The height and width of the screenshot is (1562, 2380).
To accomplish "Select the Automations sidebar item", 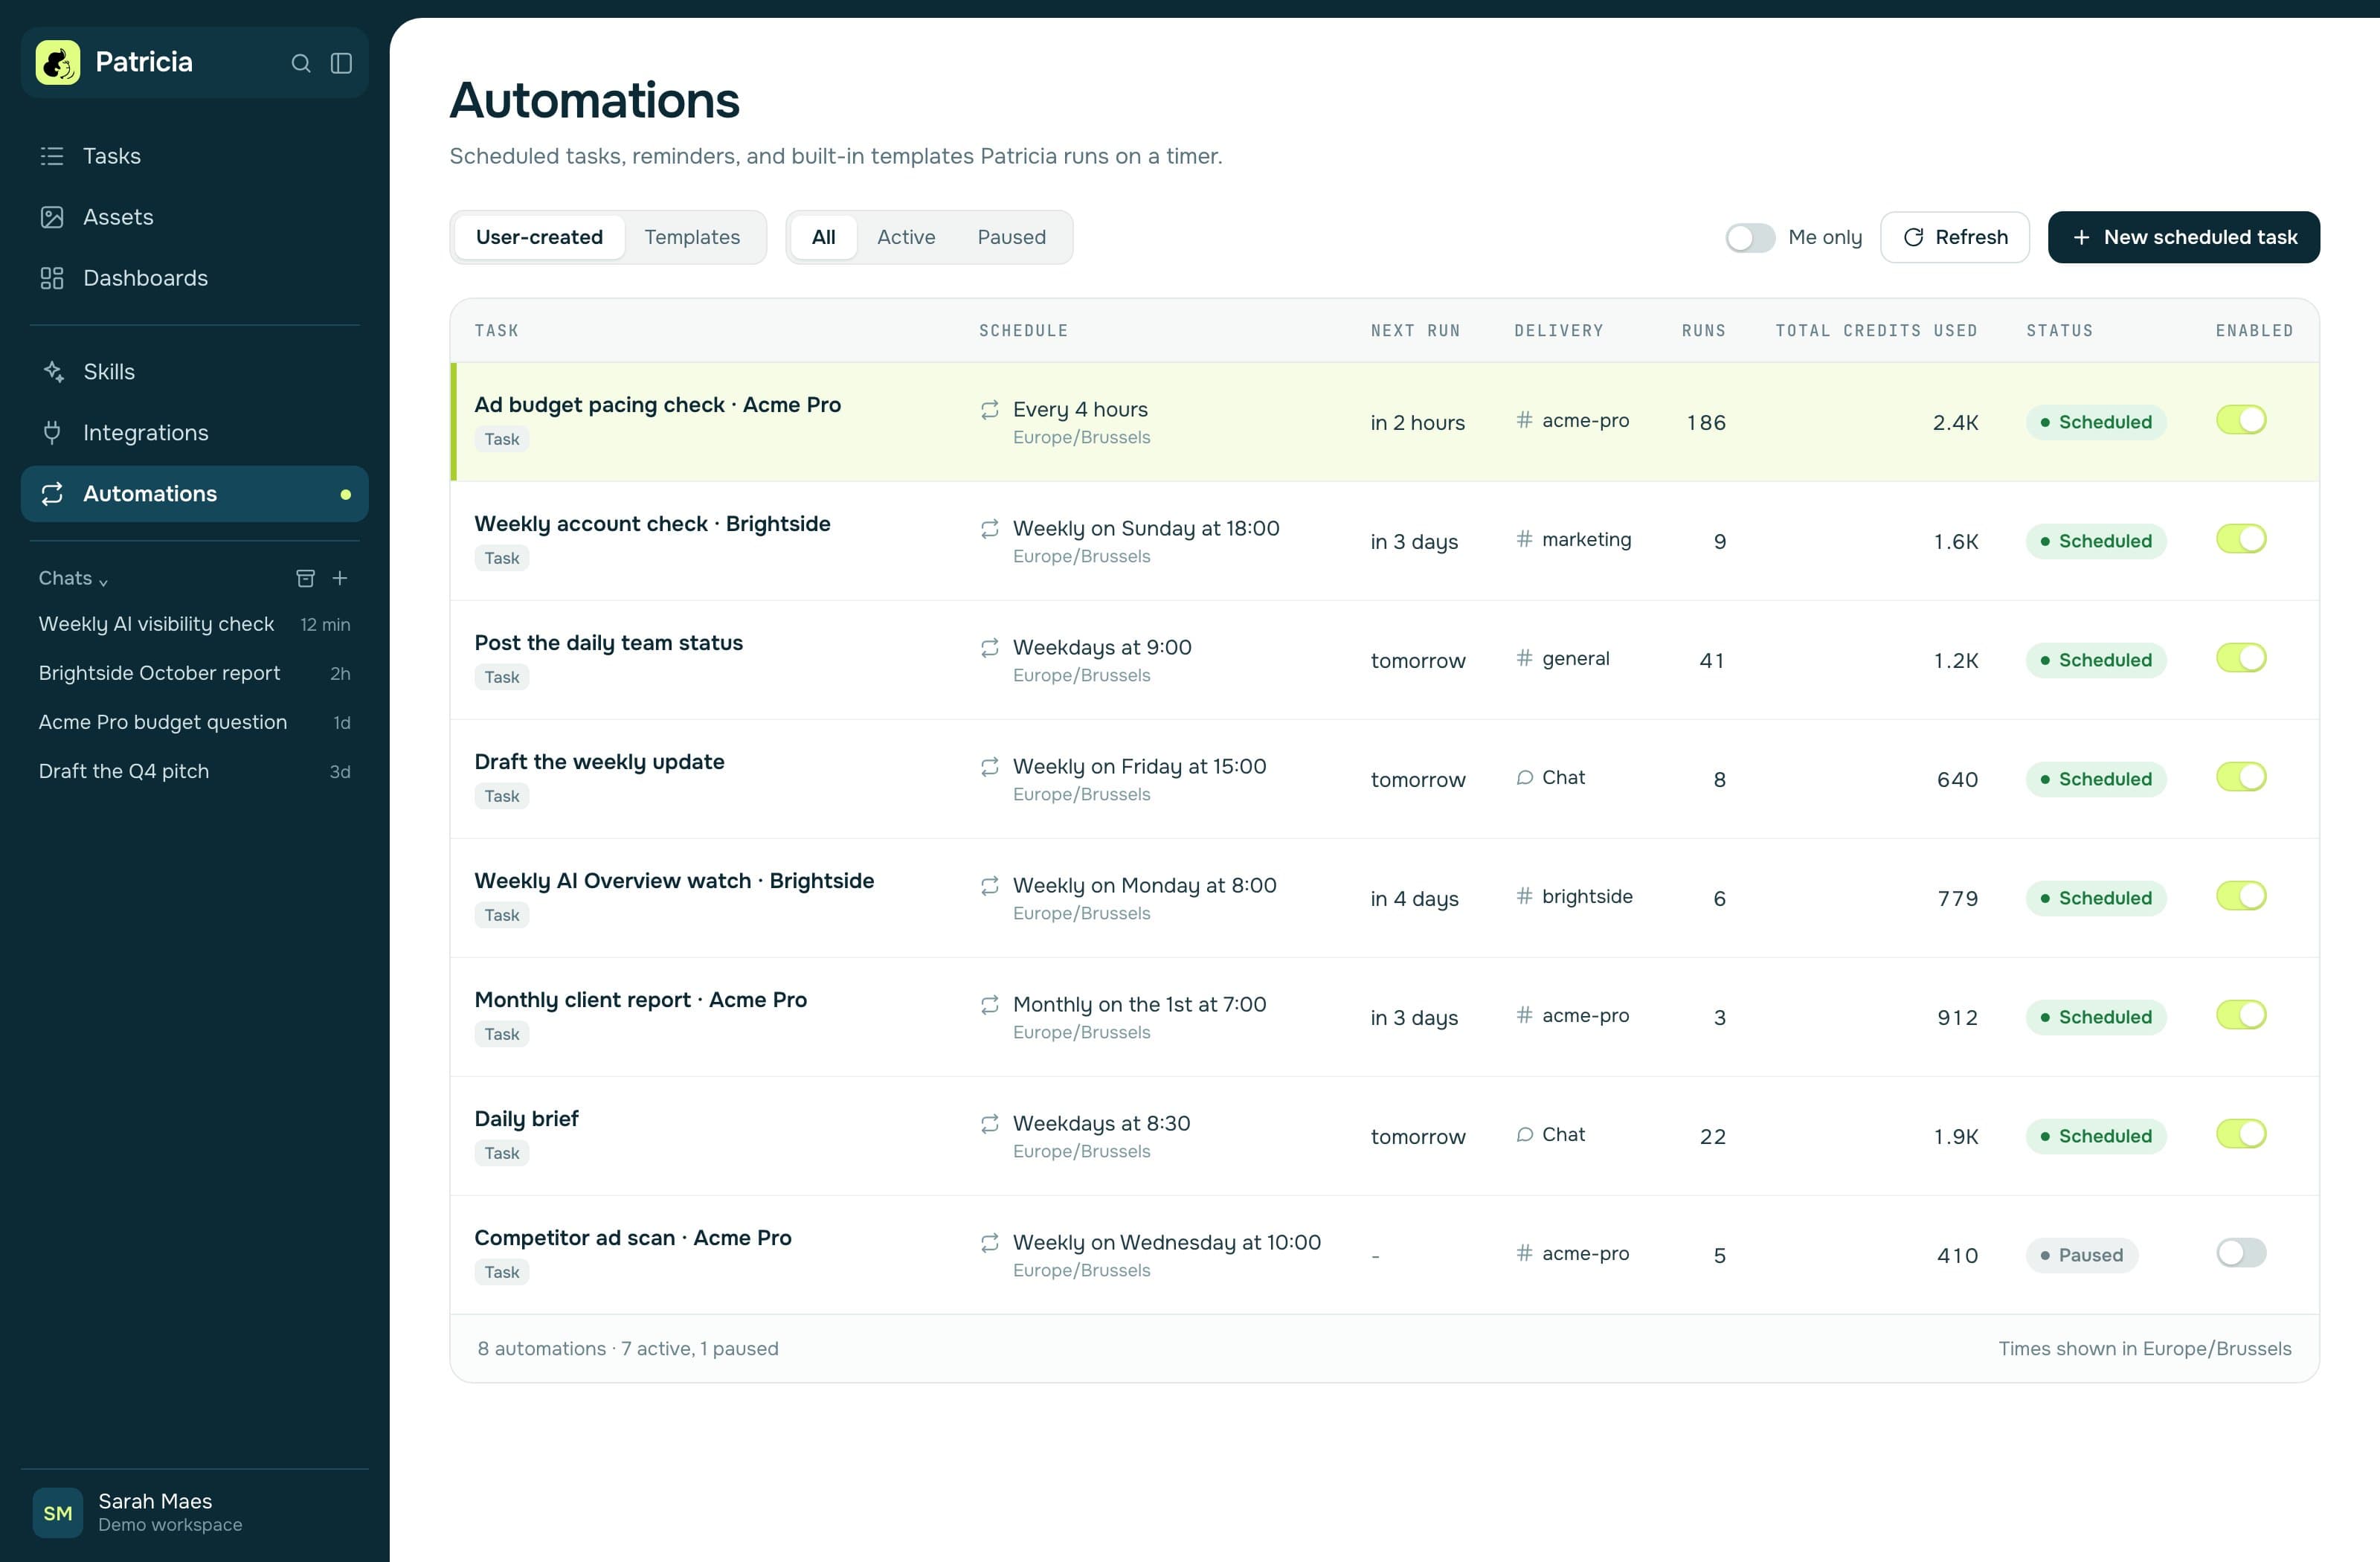I will click(195, 494).
